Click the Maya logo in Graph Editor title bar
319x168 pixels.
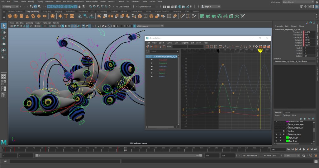[147, 38]
